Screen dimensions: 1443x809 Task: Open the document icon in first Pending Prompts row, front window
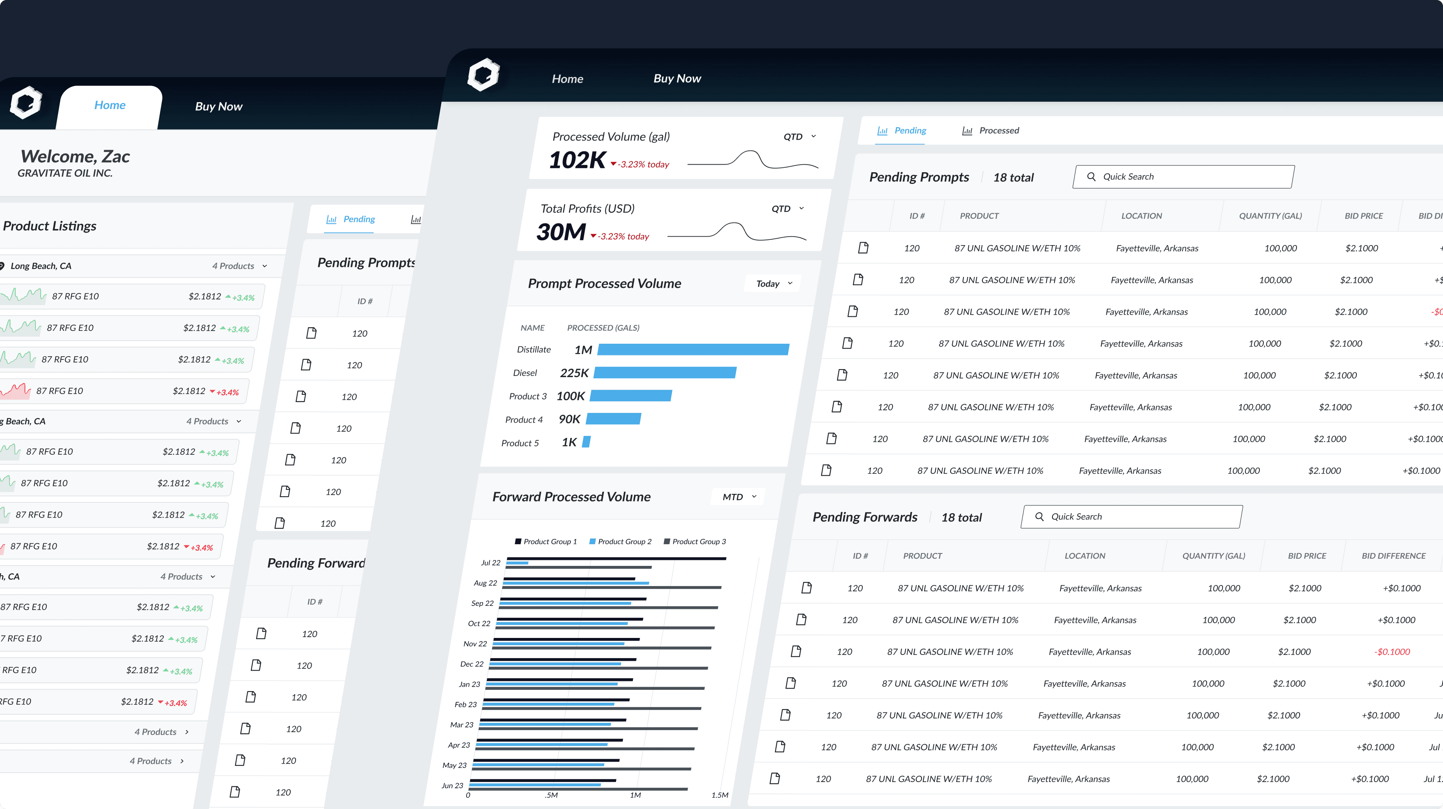pyautogui.click(x=863, y=248)
